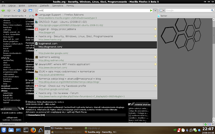This screenshot has height=134, width=215.
Task: Open the window menu in the title bar corner
Action: (3, 2)
